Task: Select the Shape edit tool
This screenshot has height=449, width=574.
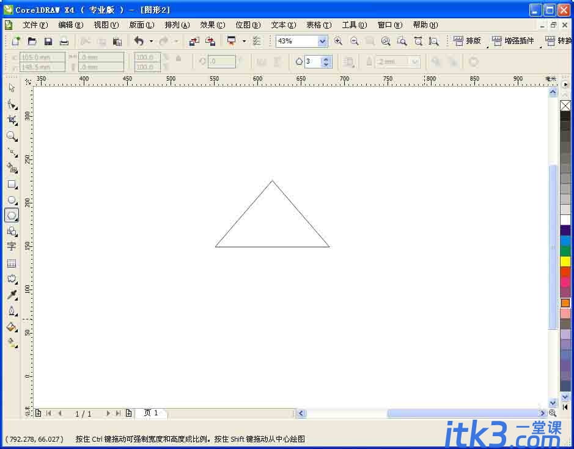Action: [x=12, y=104]
